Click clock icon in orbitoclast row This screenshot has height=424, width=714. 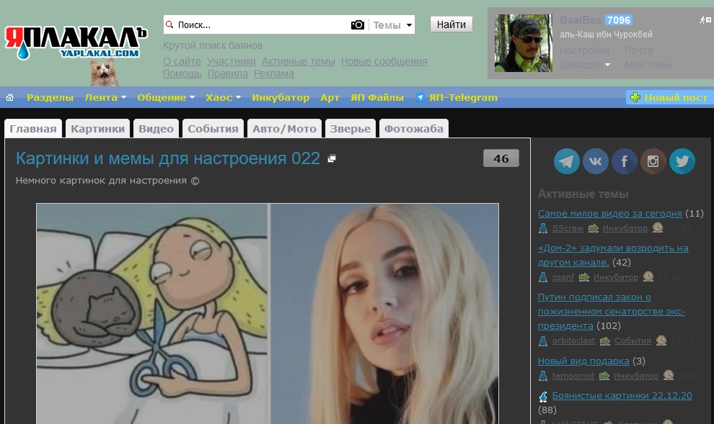[x=661, y=340]
